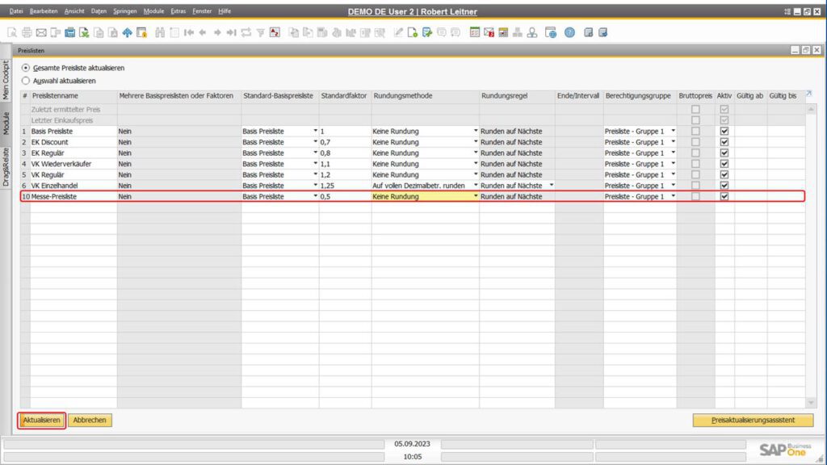Open the Extras menu
827x465 pixels.
coord(178,11)
